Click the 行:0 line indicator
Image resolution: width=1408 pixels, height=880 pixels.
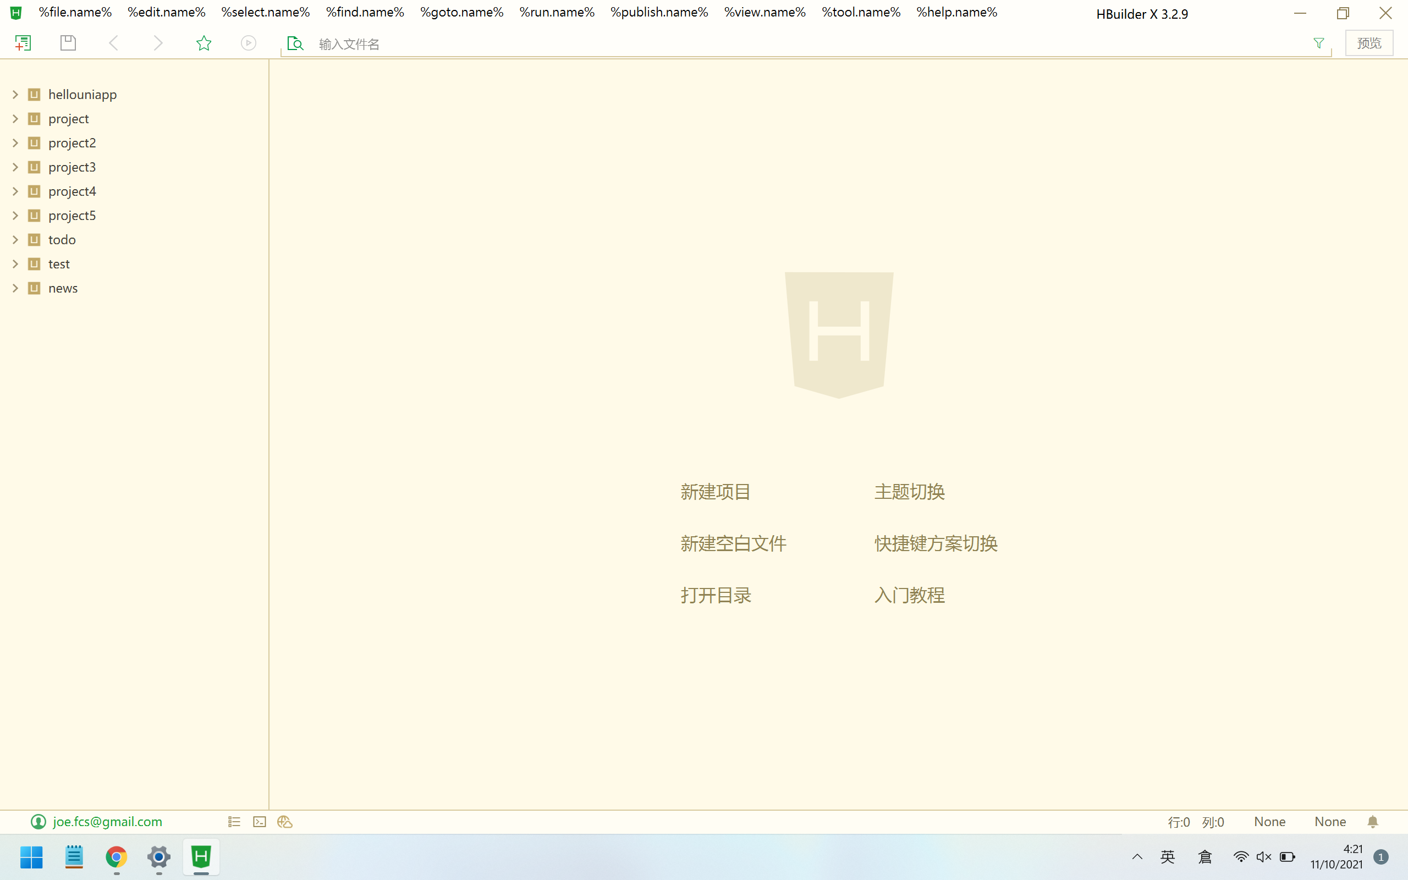[1179, 822]
